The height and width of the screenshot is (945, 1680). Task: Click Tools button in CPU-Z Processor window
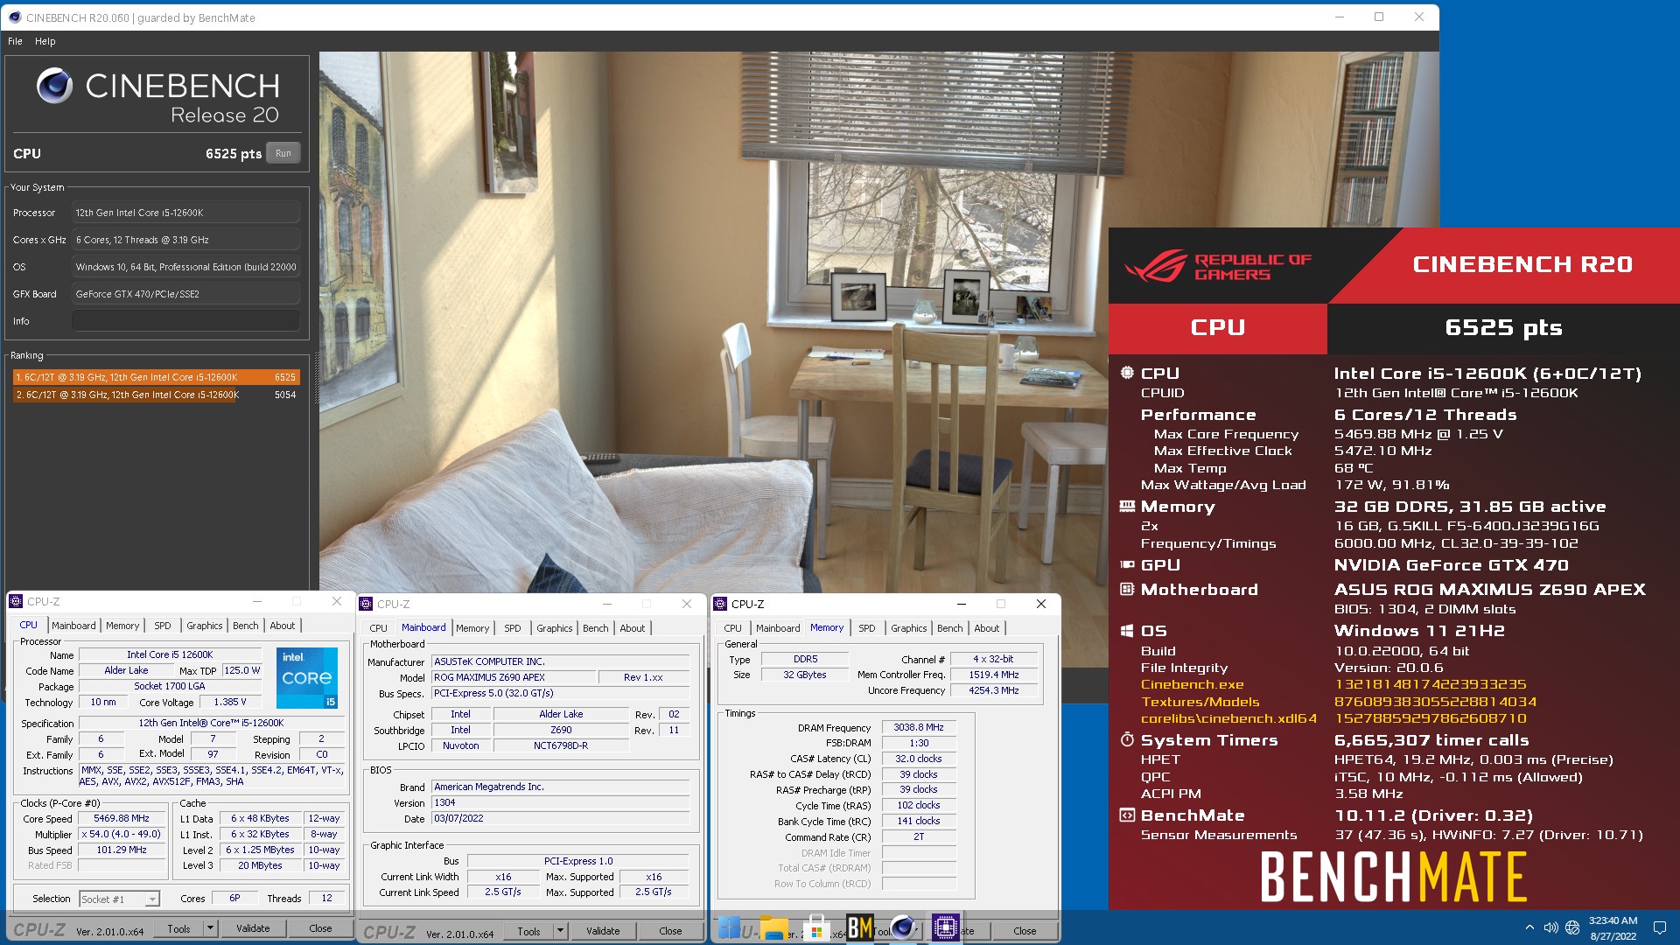pos(179,928)
